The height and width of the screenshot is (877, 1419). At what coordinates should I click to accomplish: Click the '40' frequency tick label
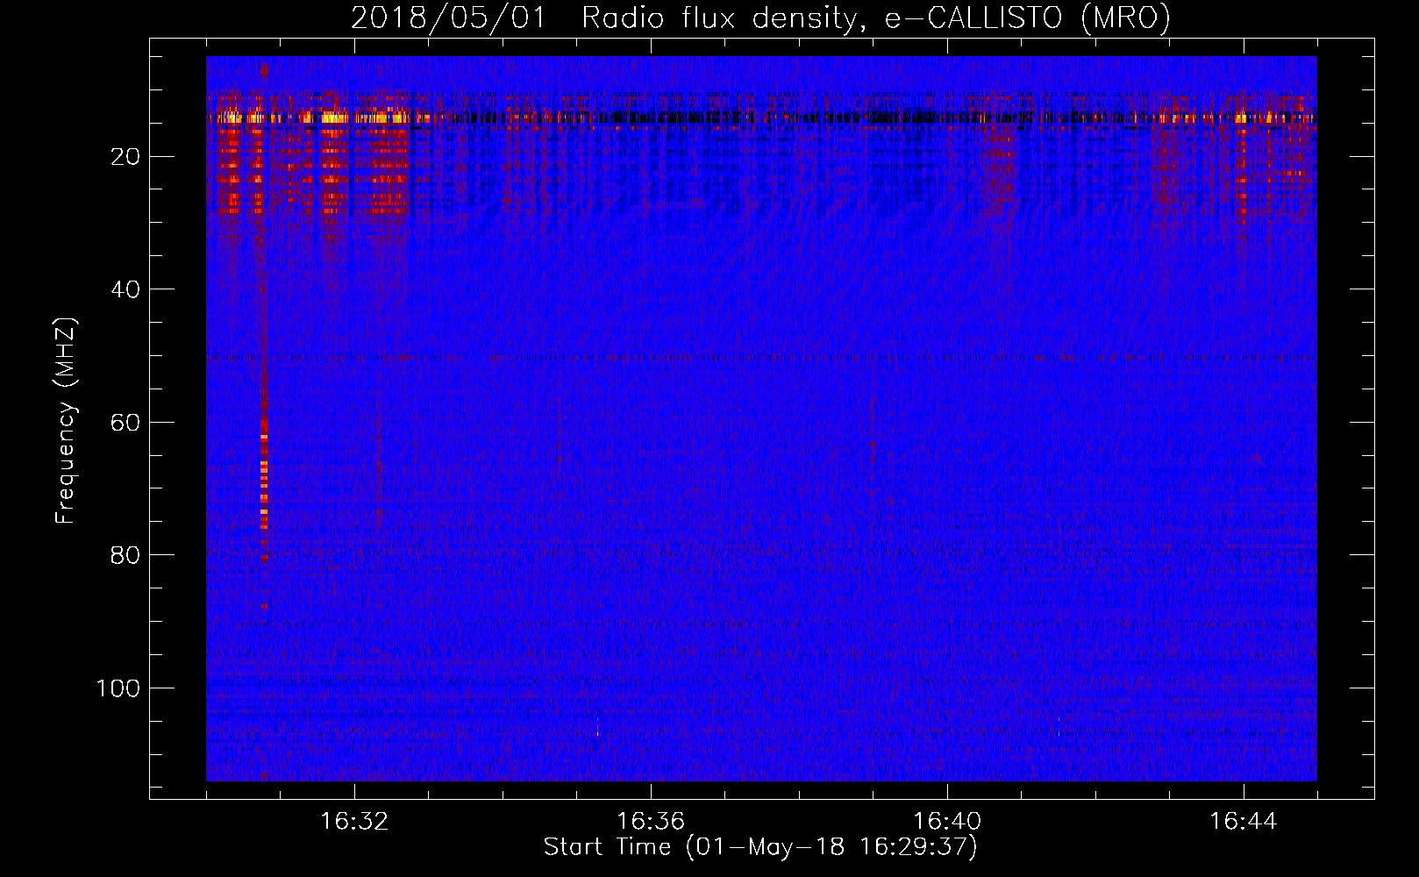tap(126, 289)
